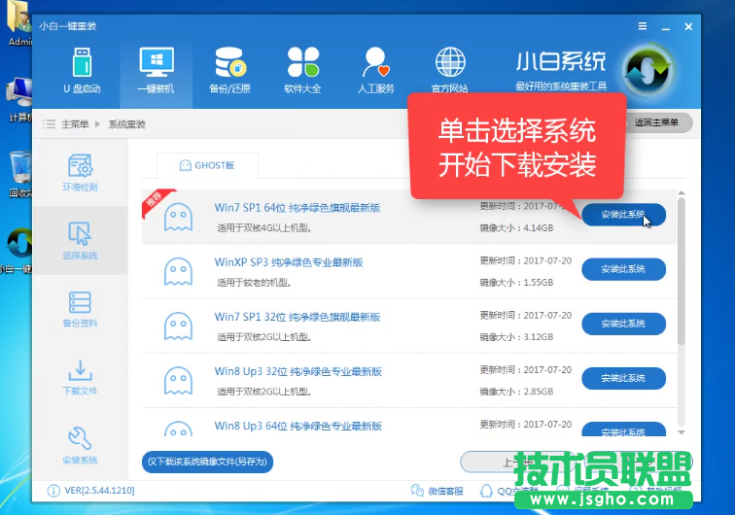Go to 环境检测 step in sidebar
Screen dimensions: 735x515
(80, 172)
